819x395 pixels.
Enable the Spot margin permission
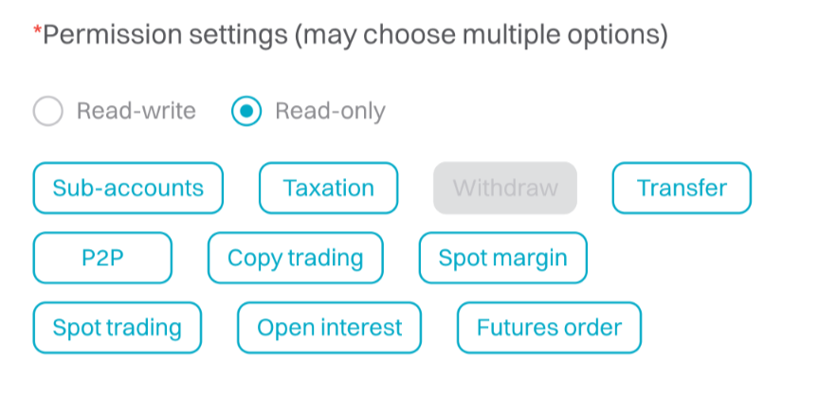[502, 258]
